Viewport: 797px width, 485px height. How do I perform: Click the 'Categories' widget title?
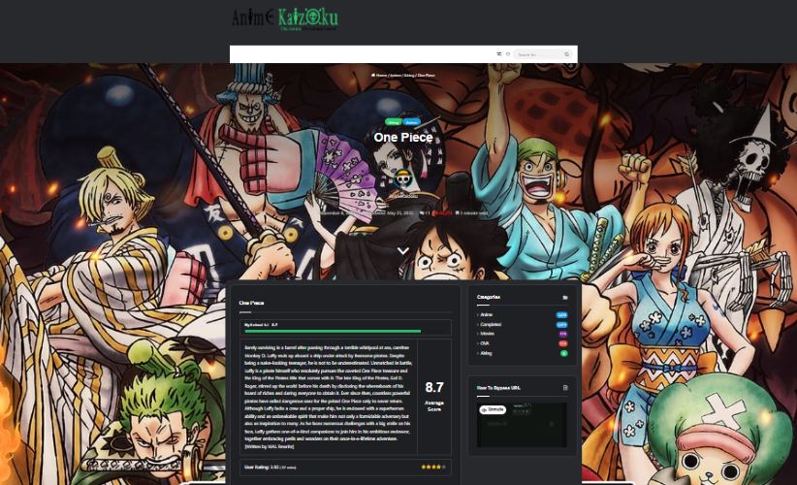coord(488,297)
